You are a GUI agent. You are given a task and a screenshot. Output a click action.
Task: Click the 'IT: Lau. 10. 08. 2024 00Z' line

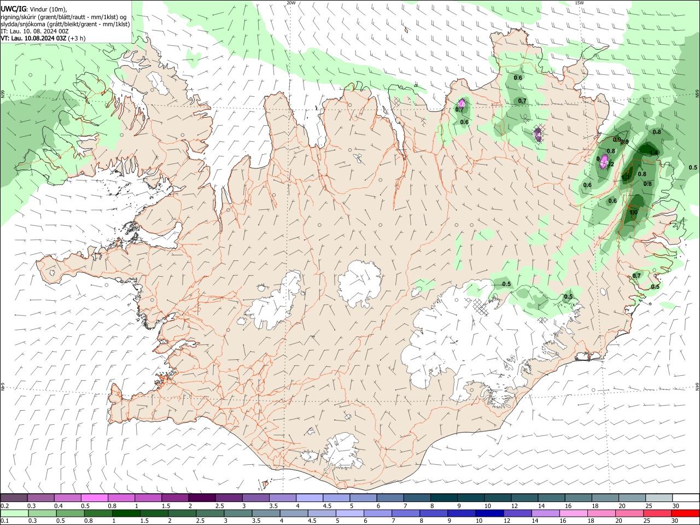point(34,31)
